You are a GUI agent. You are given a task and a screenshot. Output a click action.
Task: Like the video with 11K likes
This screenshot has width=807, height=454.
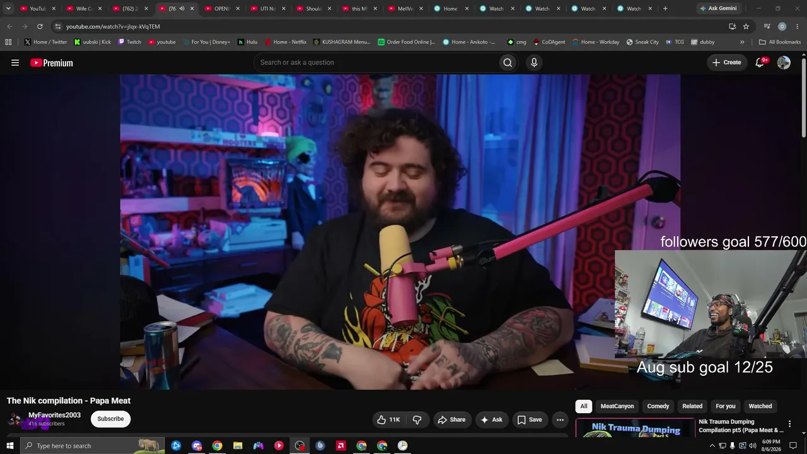tap(388, 419)
